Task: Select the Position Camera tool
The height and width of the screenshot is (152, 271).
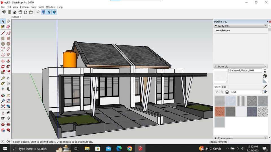Action: click(3, 113)
